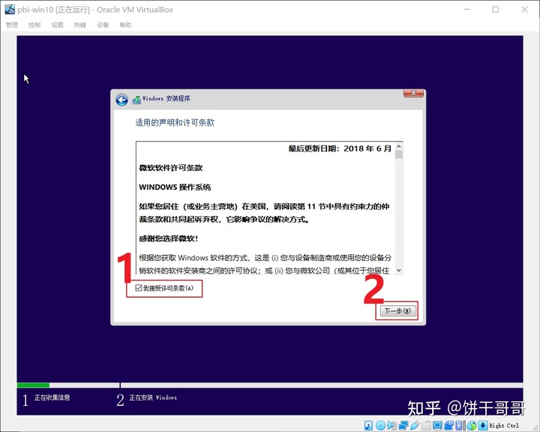540x432 pixels.
Task: Click the text 感谢您选择微软!
Action: point(169,238)
